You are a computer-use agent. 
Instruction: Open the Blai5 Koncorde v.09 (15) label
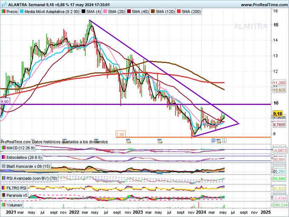(x=28, y=166)
